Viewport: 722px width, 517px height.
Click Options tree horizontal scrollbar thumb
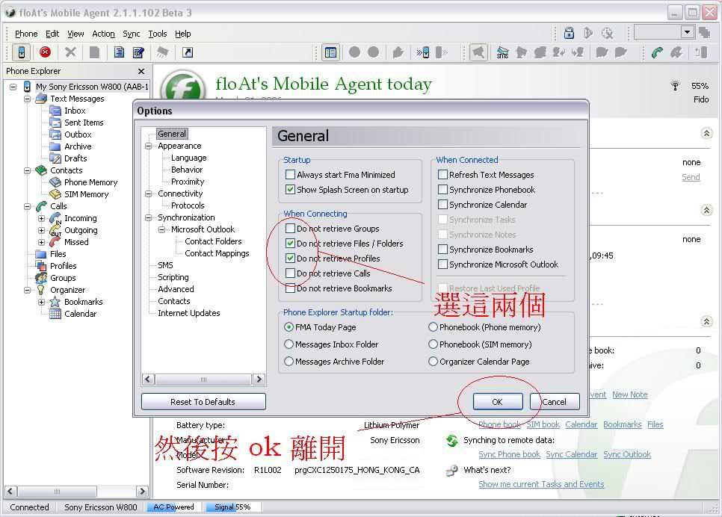[x=203, y=380]
